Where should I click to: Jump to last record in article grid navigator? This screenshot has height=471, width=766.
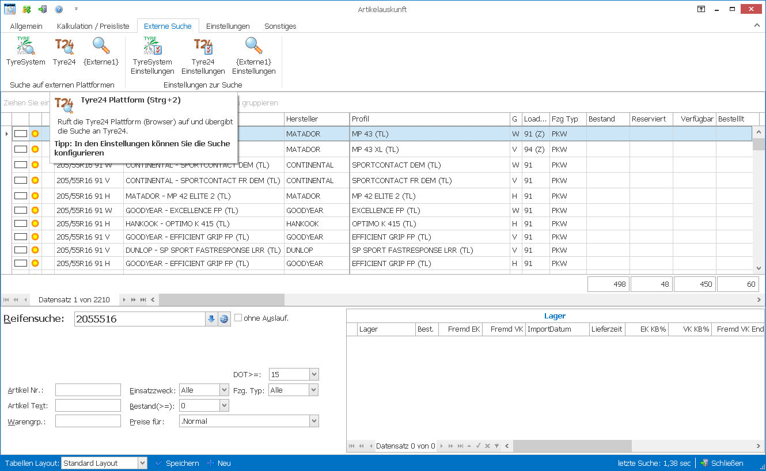coord(143,300)
